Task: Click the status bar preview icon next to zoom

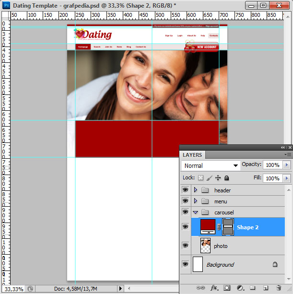Action: pos(30,289)
